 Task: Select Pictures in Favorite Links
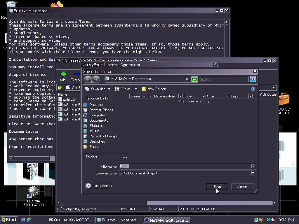96,126
